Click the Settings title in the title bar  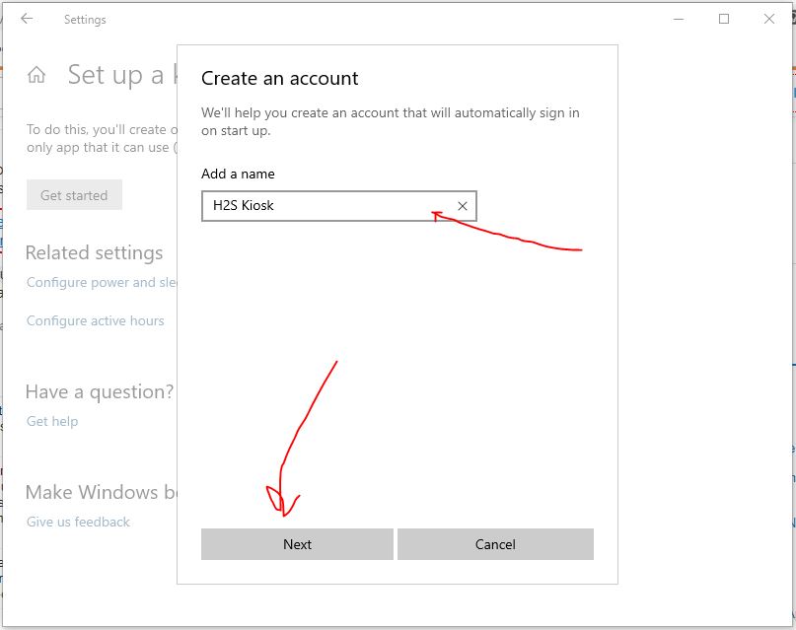point(86,19)
